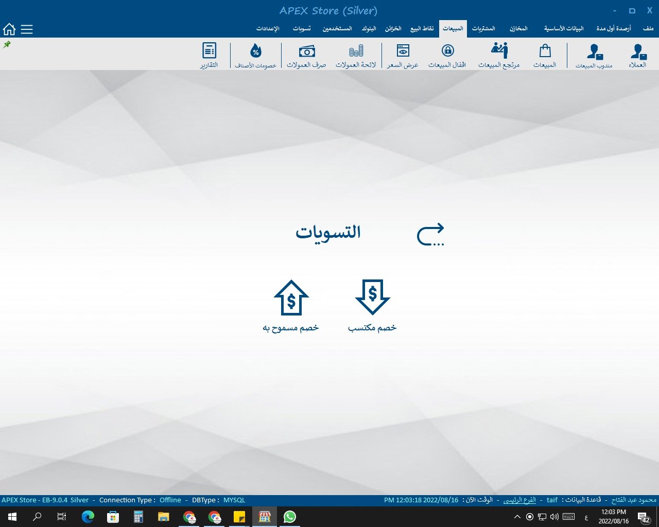This screenshot has height=527, width=659.
Task: Open the التقارير reports icon
Action: coord(209,55)
